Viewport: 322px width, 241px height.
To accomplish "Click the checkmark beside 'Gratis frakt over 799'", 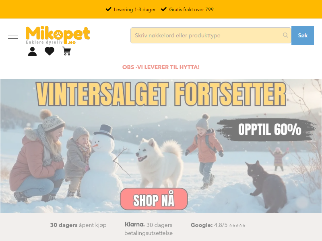I will tap(163, 9).
